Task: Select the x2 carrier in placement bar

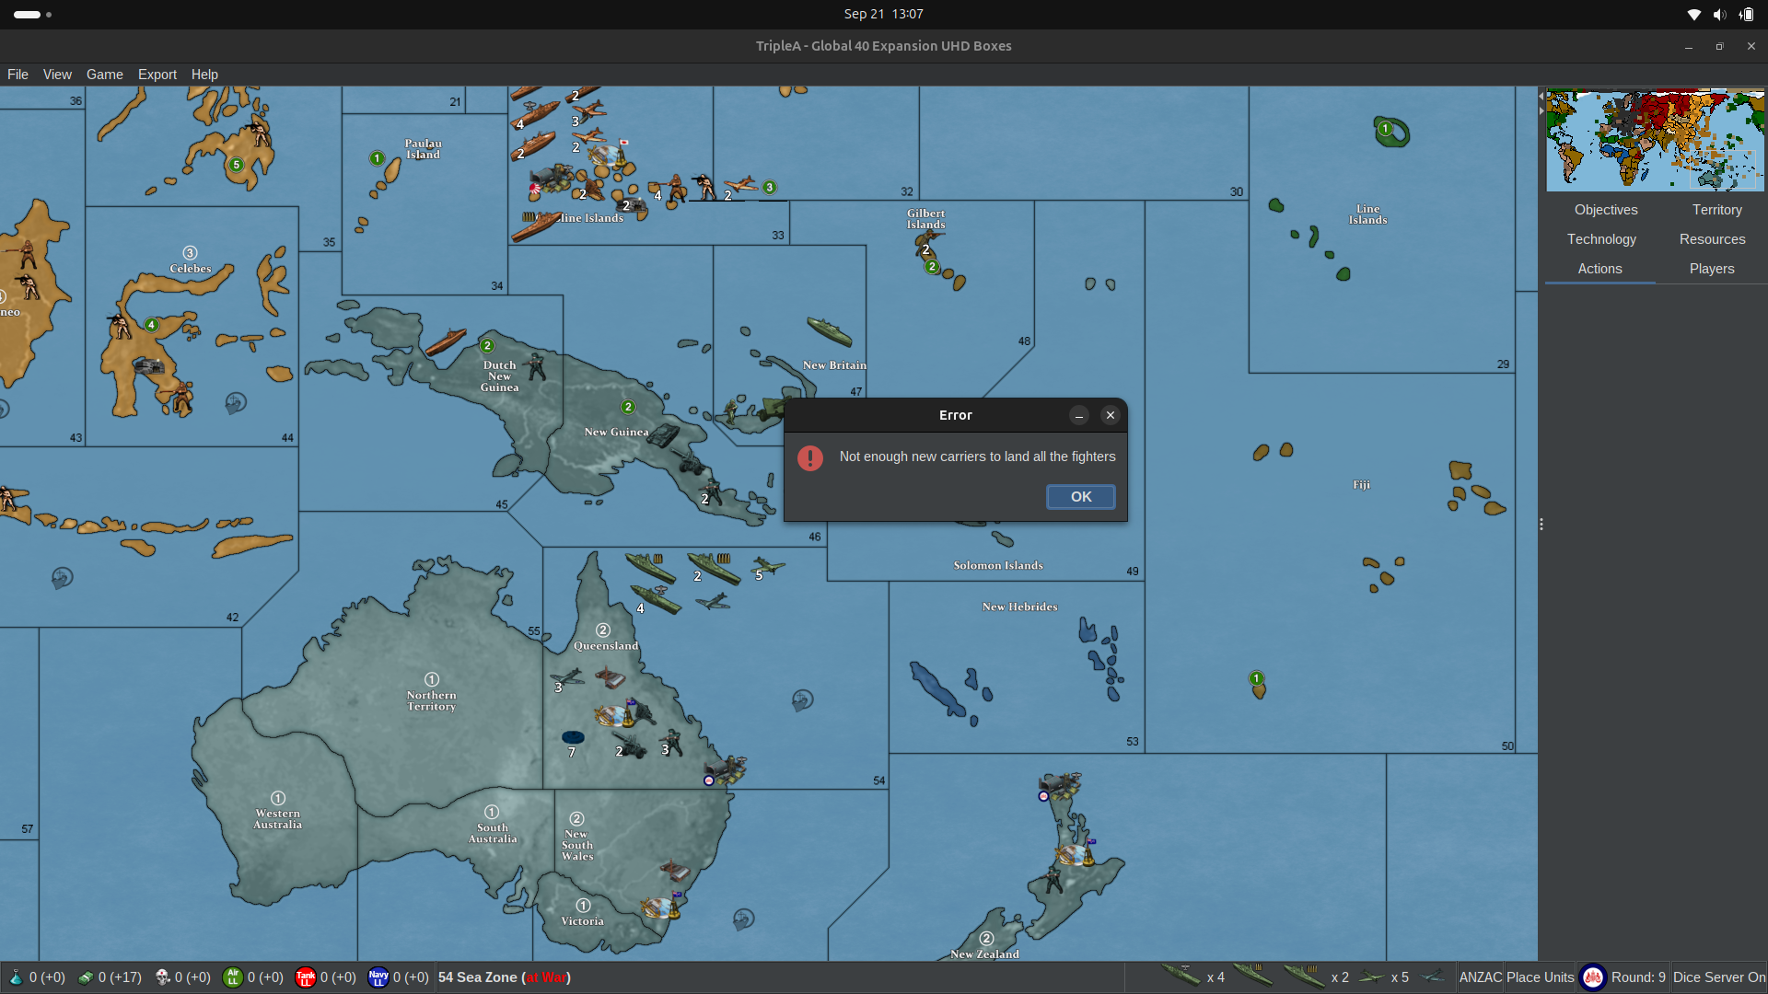Action: click(x=1305, y=976)
